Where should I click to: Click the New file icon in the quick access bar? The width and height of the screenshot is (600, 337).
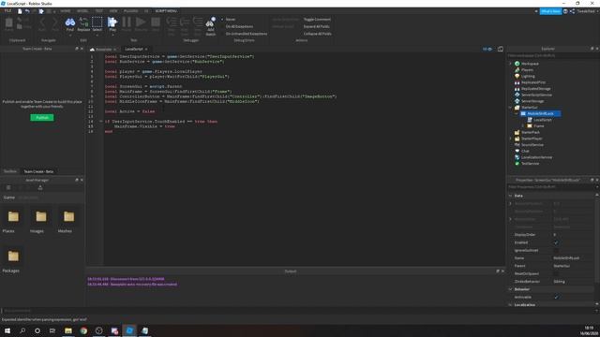tap(20, 11)
